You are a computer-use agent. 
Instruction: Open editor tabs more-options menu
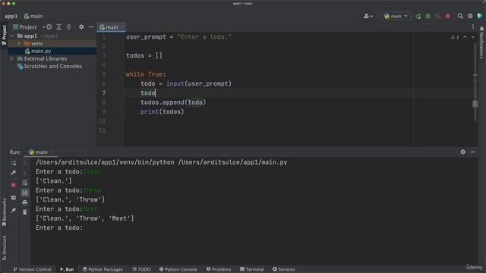tap(473, 27)
